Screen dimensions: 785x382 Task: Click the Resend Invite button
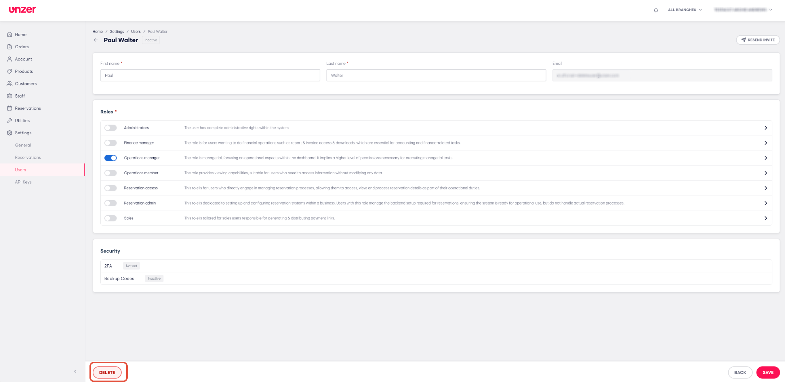point(758,40)
